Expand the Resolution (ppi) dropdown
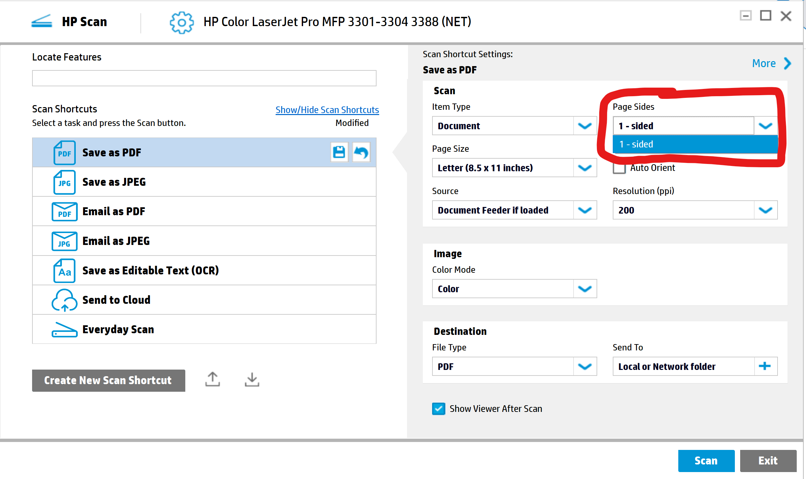Screen dimensions: 806x479 695,210
